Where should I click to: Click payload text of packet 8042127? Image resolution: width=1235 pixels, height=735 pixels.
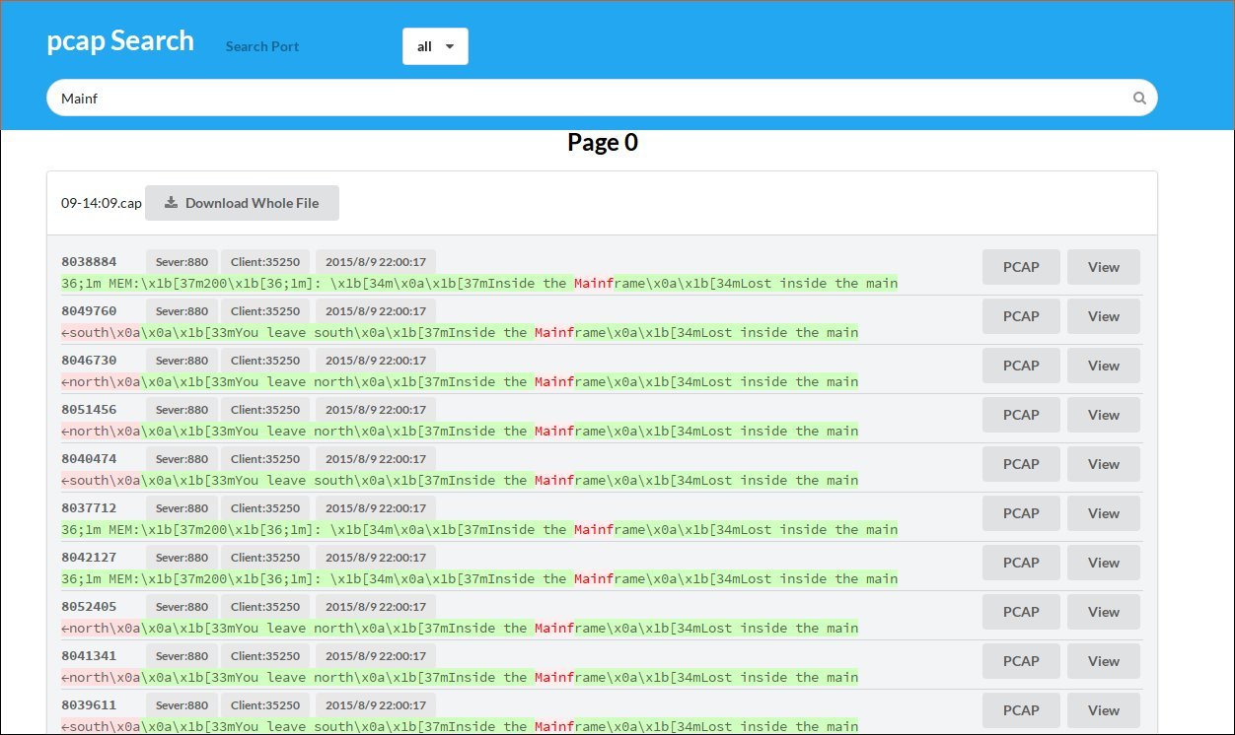coord(479,579)
